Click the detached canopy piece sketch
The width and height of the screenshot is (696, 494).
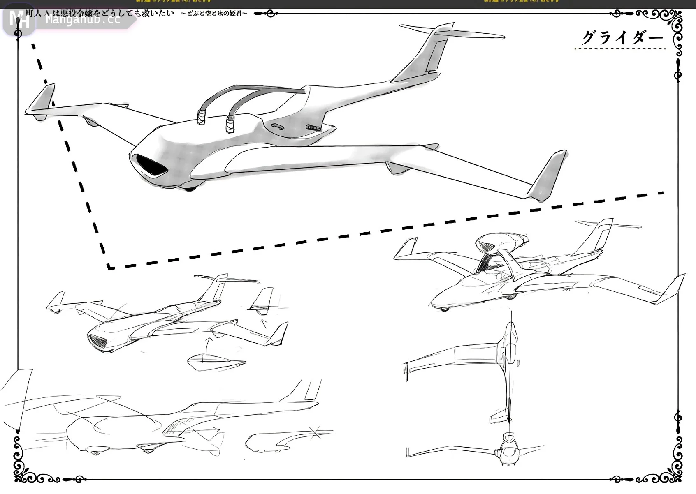215,362
